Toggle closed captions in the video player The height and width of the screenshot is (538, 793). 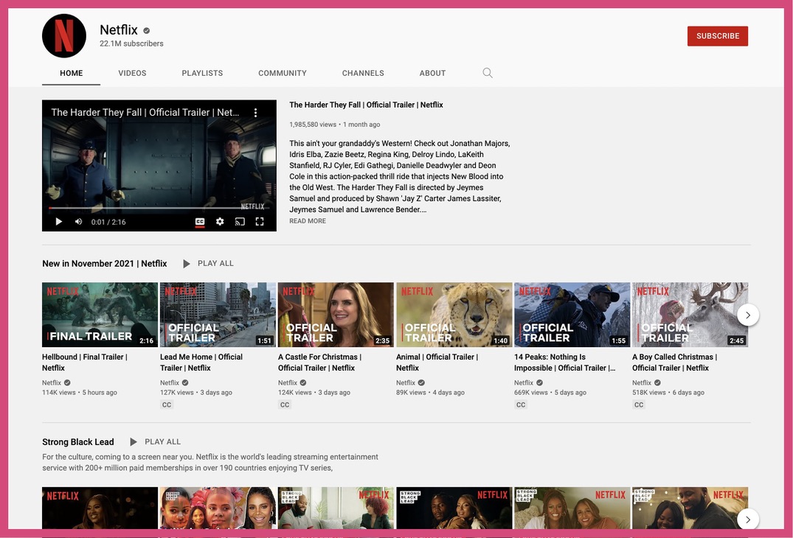200,222
